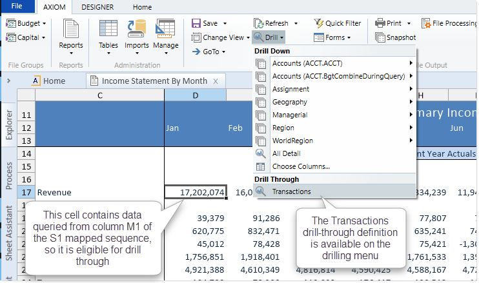Select All Detail drill option

tap(334, 153)
